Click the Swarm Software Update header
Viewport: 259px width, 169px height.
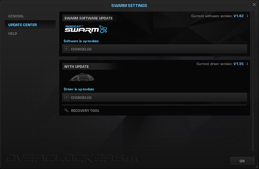tap(88, 18)
